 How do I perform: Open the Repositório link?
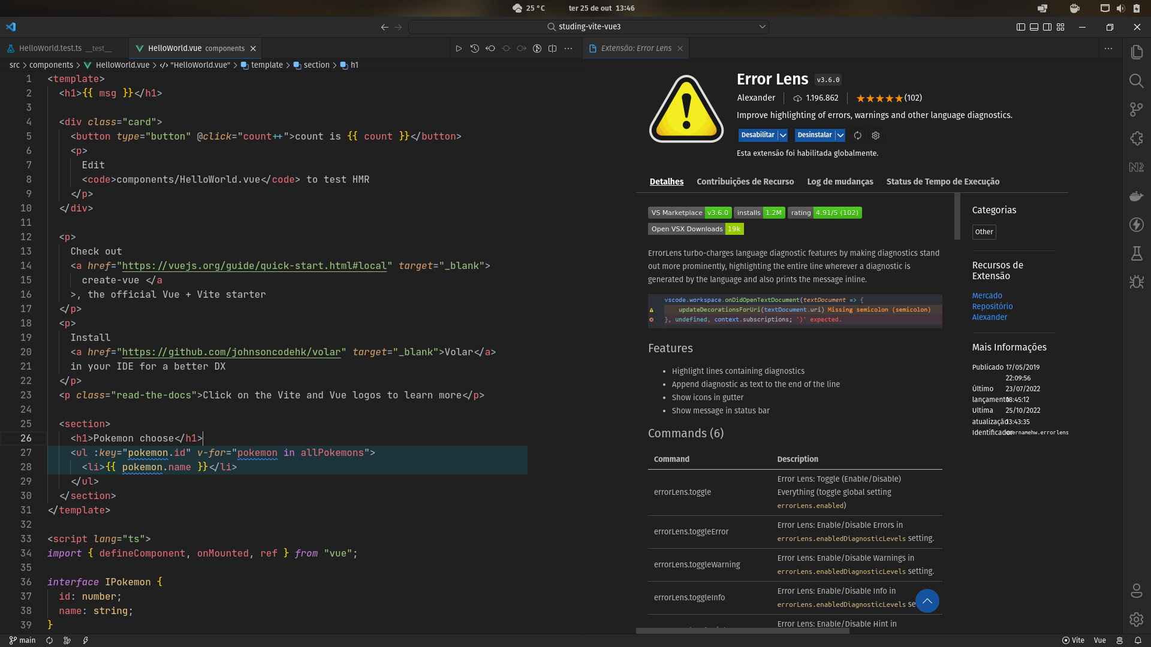coord(992,306)
